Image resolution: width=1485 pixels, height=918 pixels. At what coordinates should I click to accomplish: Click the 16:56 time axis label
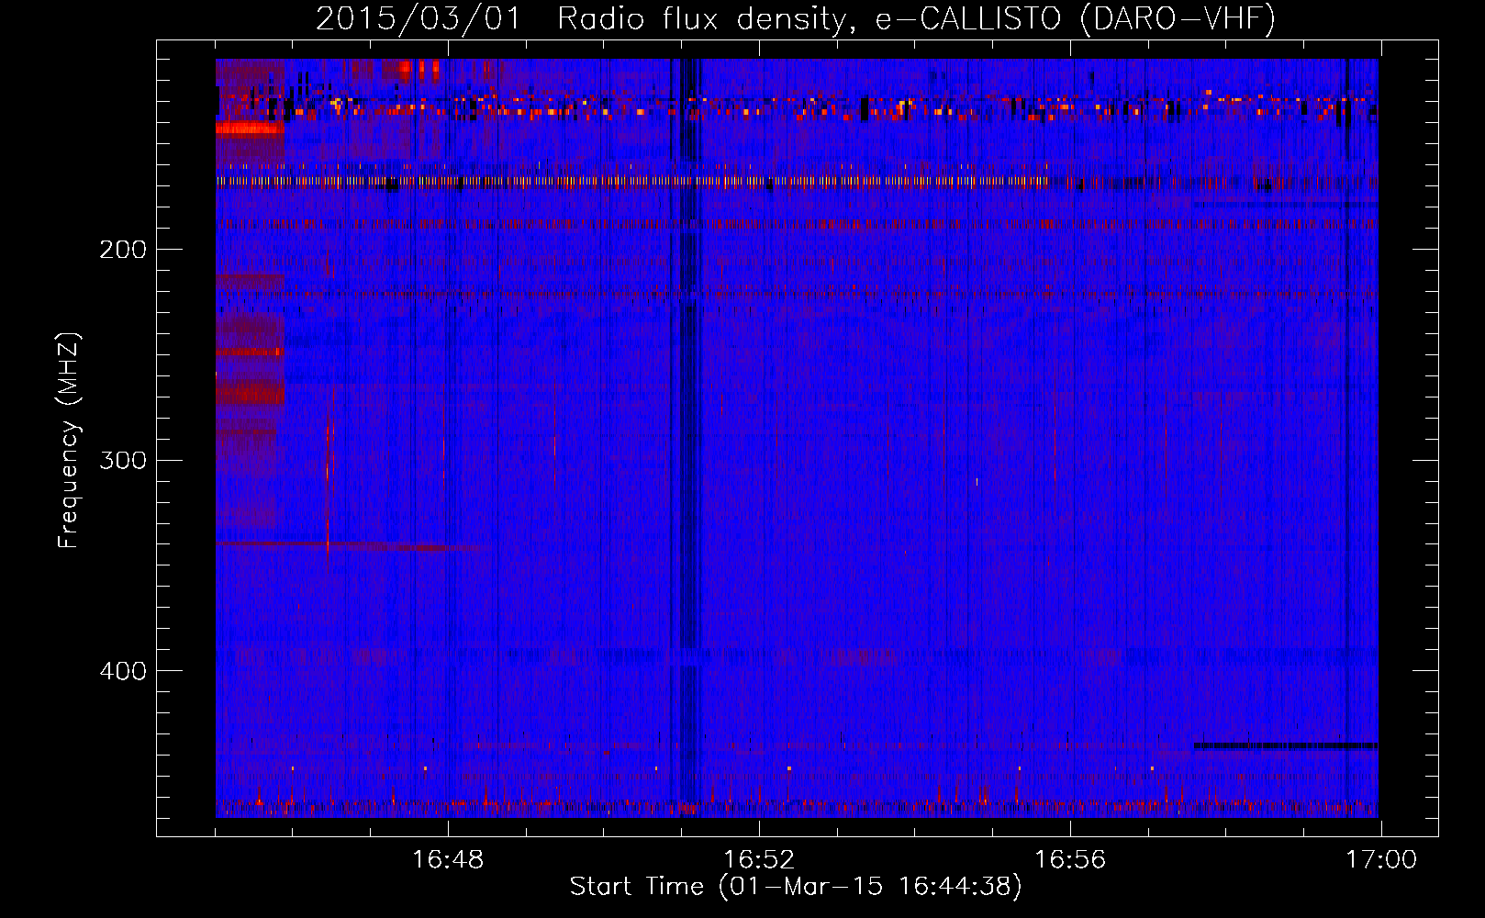pos(1070,859)
